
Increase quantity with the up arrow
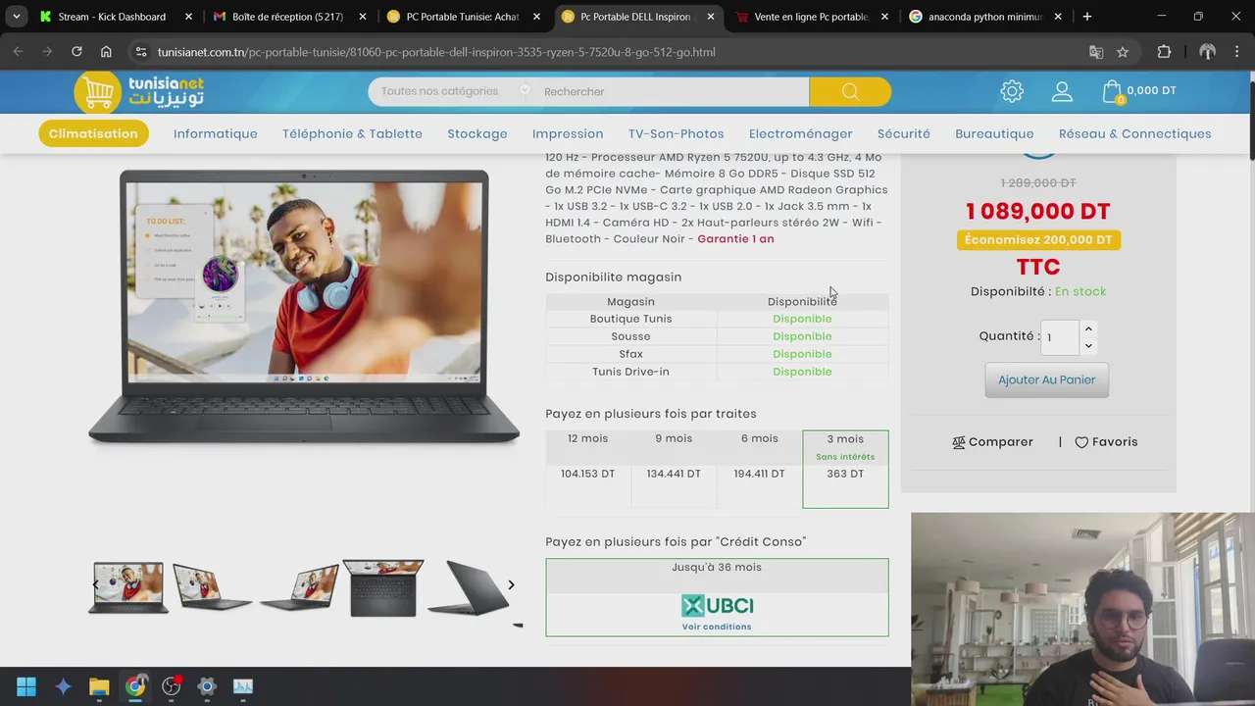pos(1088,329)
